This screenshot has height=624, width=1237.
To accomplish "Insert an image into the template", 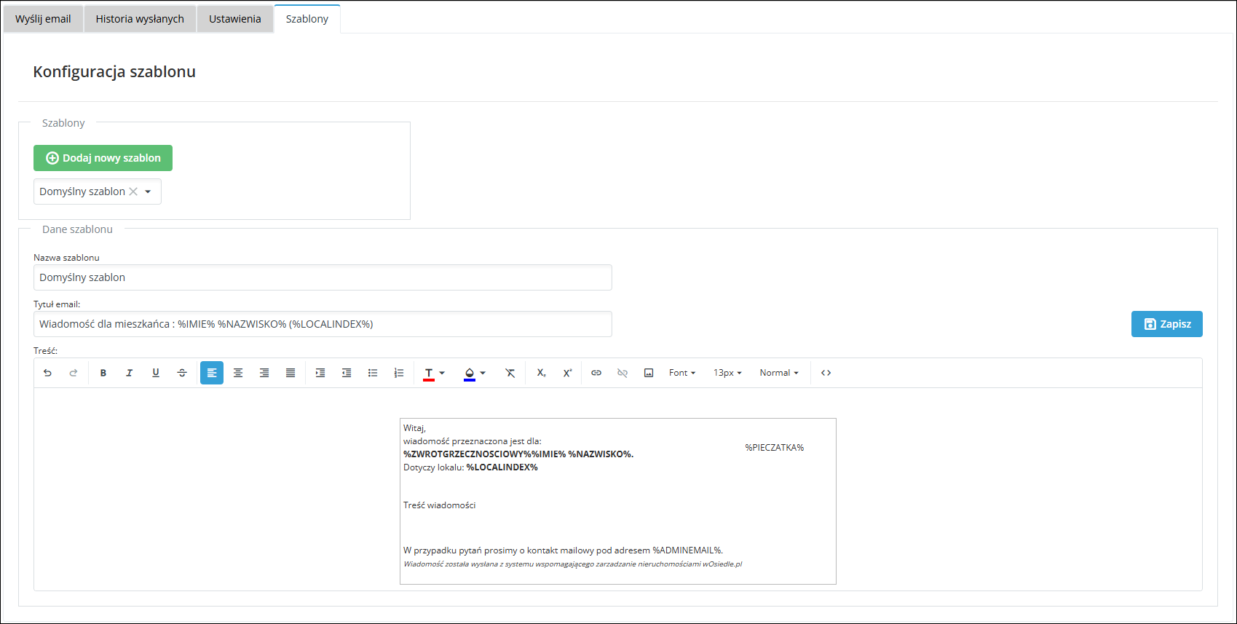I will [649, 373].
